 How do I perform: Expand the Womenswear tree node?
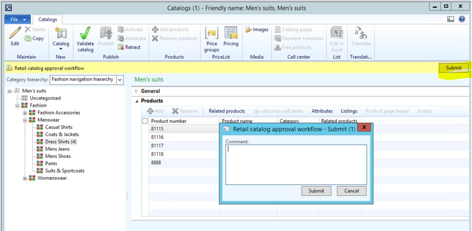(x=25, y=178)
